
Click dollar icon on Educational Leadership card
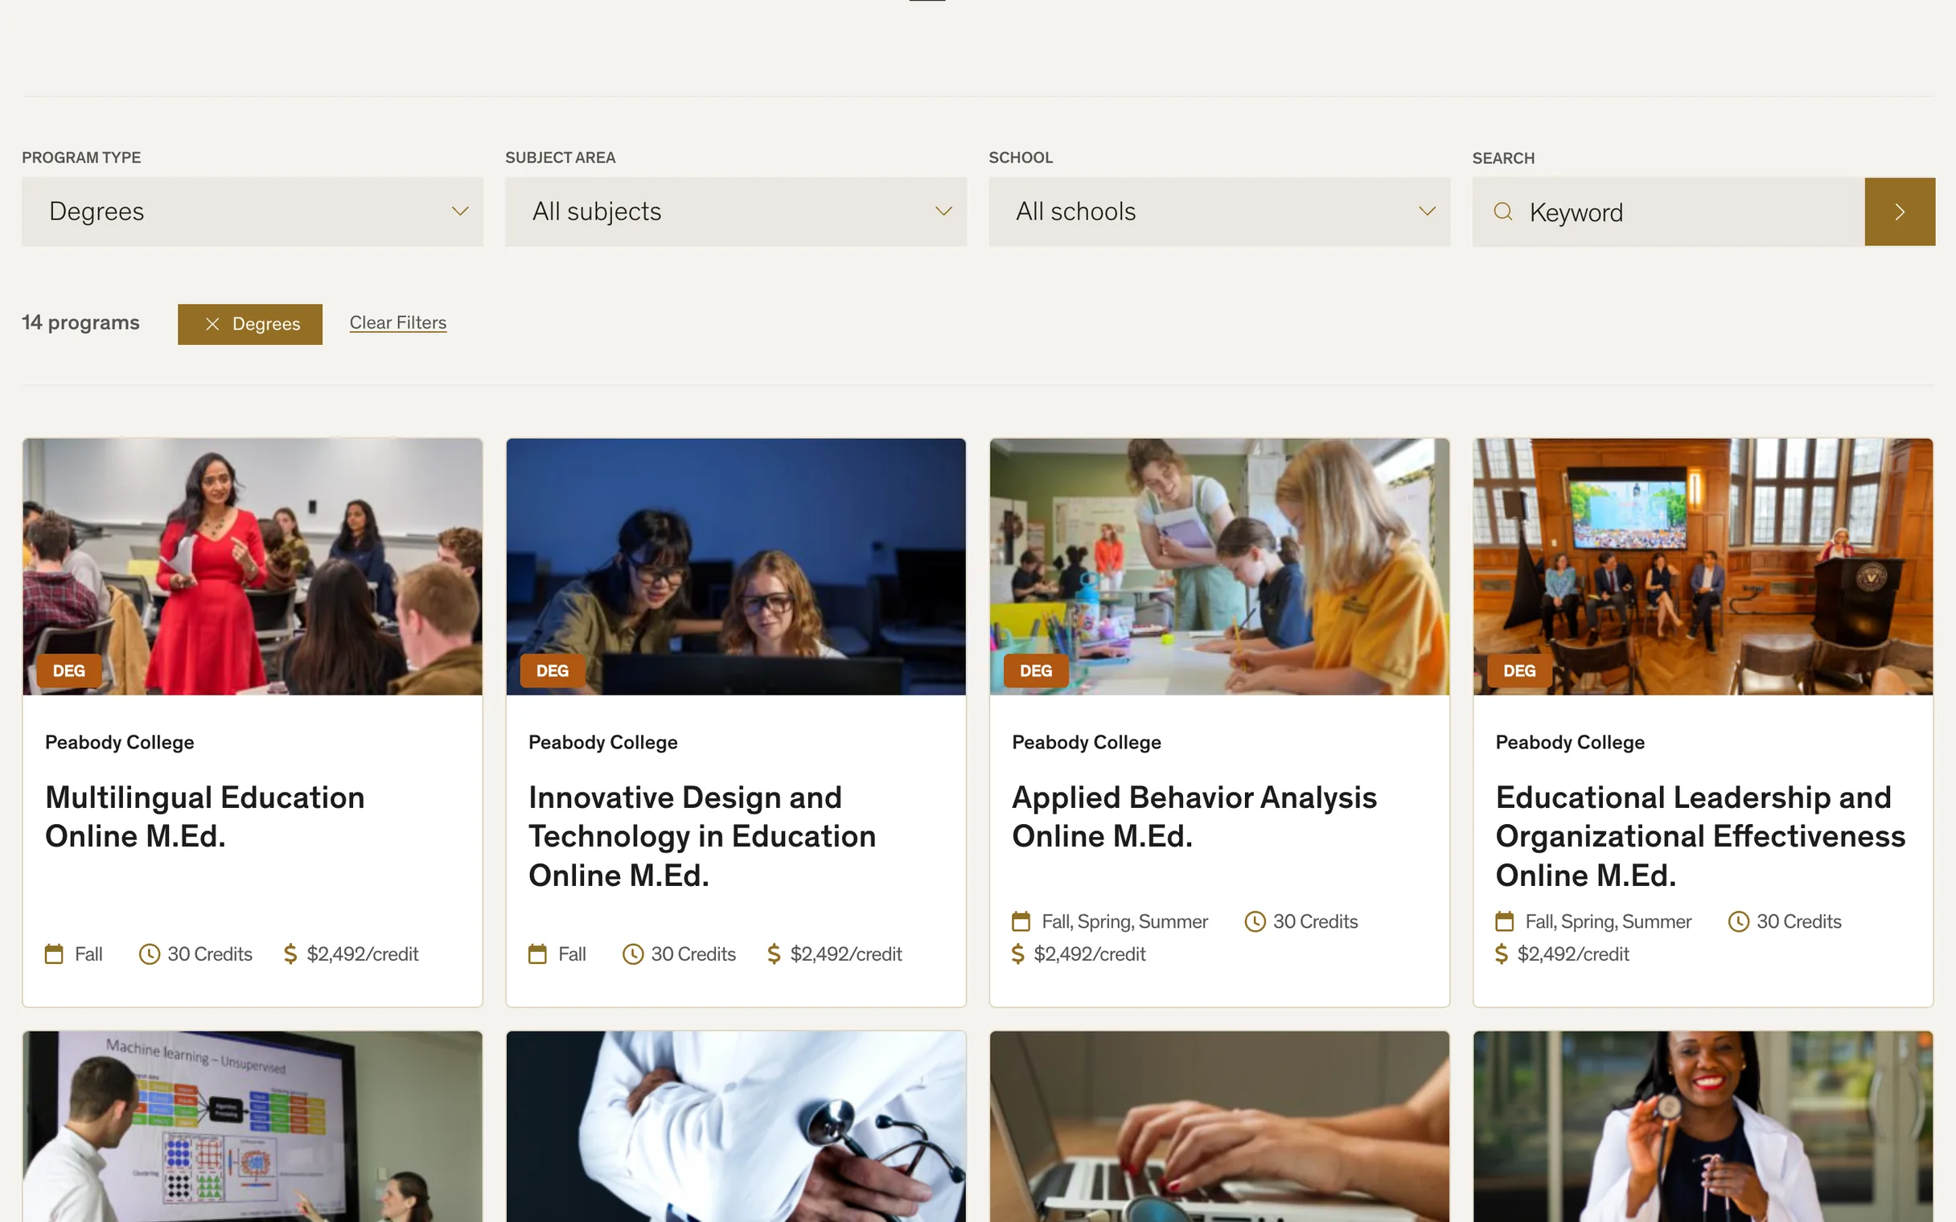point(1501,954)
